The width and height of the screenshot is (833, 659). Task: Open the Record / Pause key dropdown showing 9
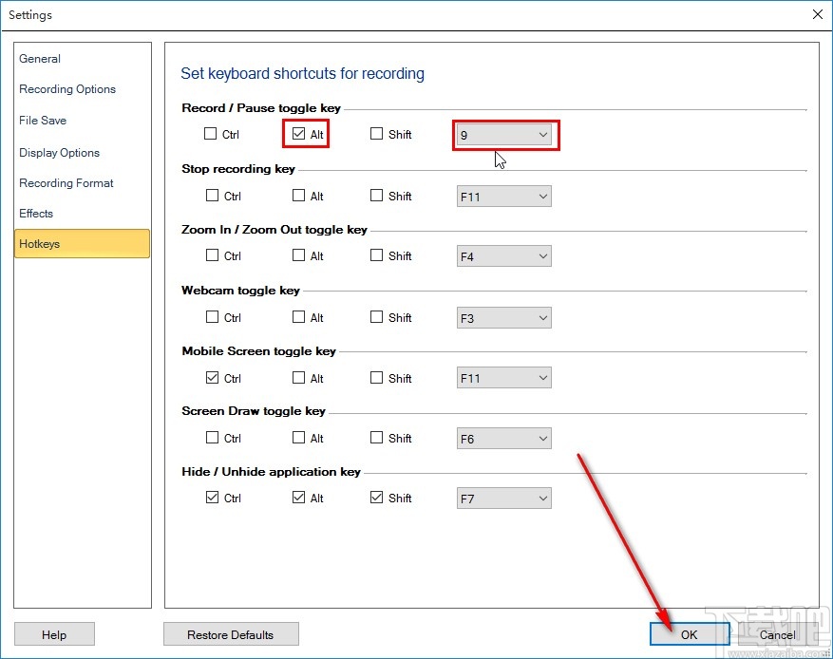click(x=503, y=135)
